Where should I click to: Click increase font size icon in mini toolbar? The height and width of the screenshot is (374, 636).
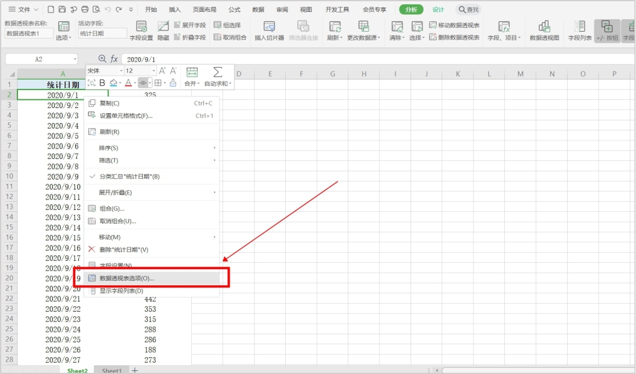click(162, 71)
